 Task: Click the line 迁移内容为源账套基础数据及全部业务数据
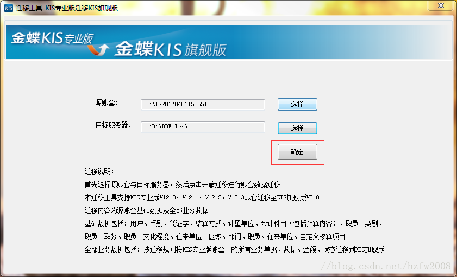pos(146,210)
